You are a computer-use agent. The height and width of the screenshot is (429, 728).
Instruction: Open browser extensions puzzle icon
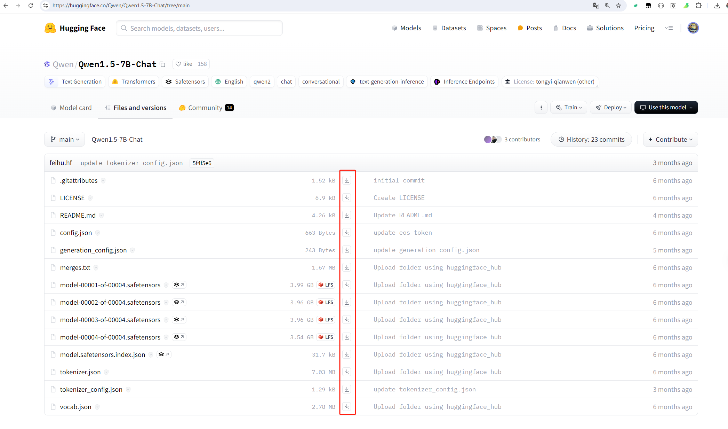tap(698, 6)
